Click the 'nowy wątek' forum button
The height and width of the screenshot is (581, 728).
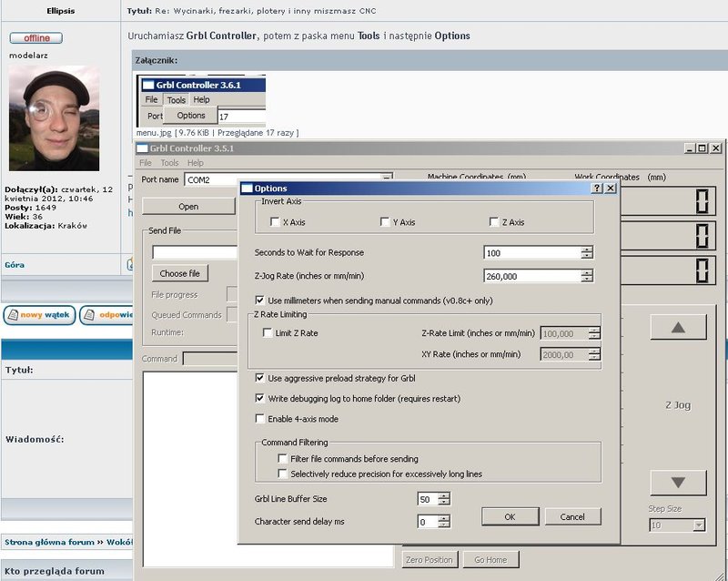click(39, 315)
